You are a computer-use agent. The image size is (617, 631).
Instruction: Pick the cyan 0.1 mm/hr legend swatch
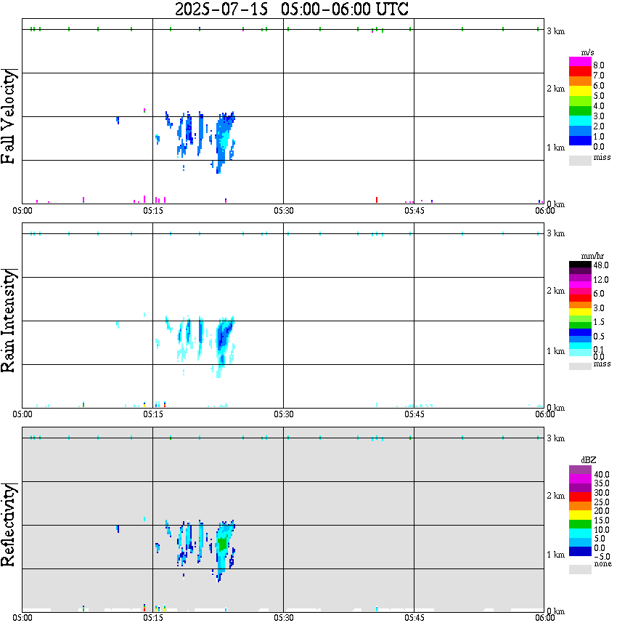(x=580, y=346)
